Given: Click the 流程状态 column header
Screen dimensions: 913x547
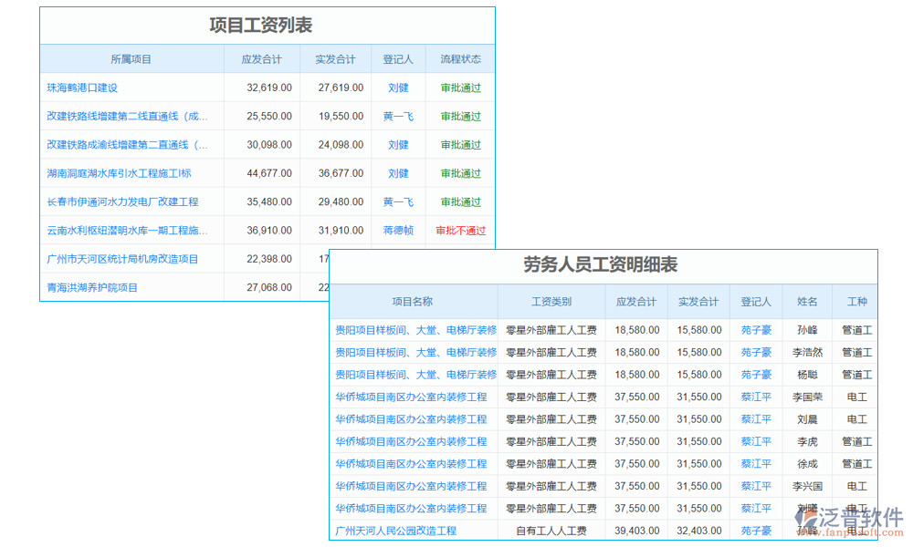Looking at the screenshot, I should point(460,57).
